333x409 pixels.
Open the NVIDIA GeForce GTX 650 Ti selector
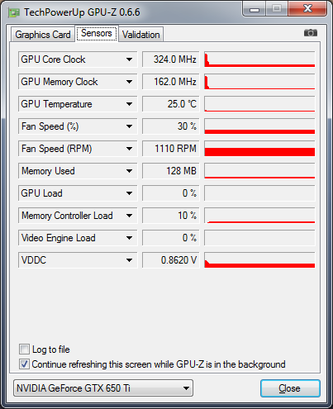tap(103, 388)
